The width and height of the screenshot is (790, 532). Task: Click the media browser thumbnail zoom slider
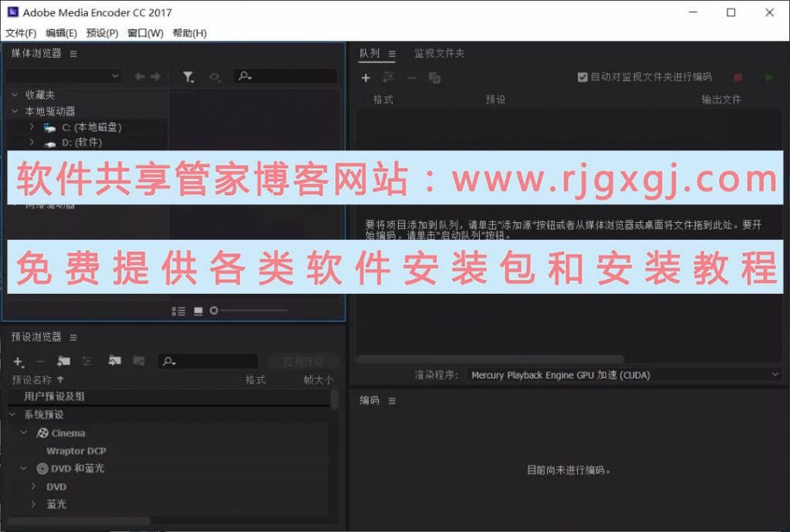pyautogui.click(x=249, y=311)
